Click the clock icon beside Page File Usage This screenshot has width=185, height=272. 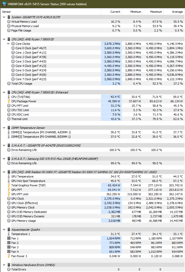pos(9,30)
